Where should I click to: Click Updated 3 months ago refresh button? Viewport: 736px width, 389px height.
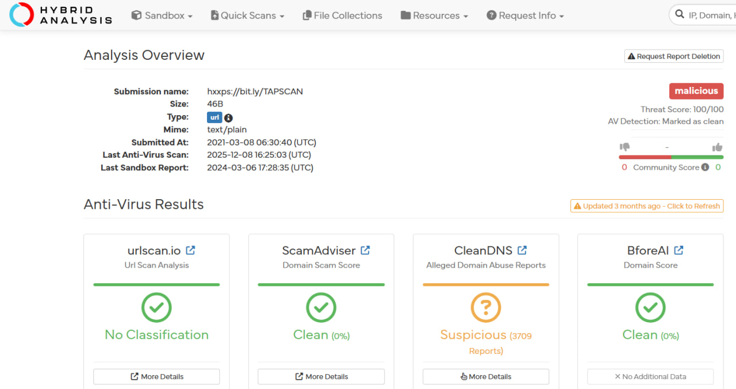[647, 206]
